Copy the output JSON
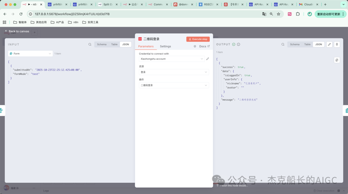Image resolution: width=348 pixels, height=194 pixels. click(337, 60)
